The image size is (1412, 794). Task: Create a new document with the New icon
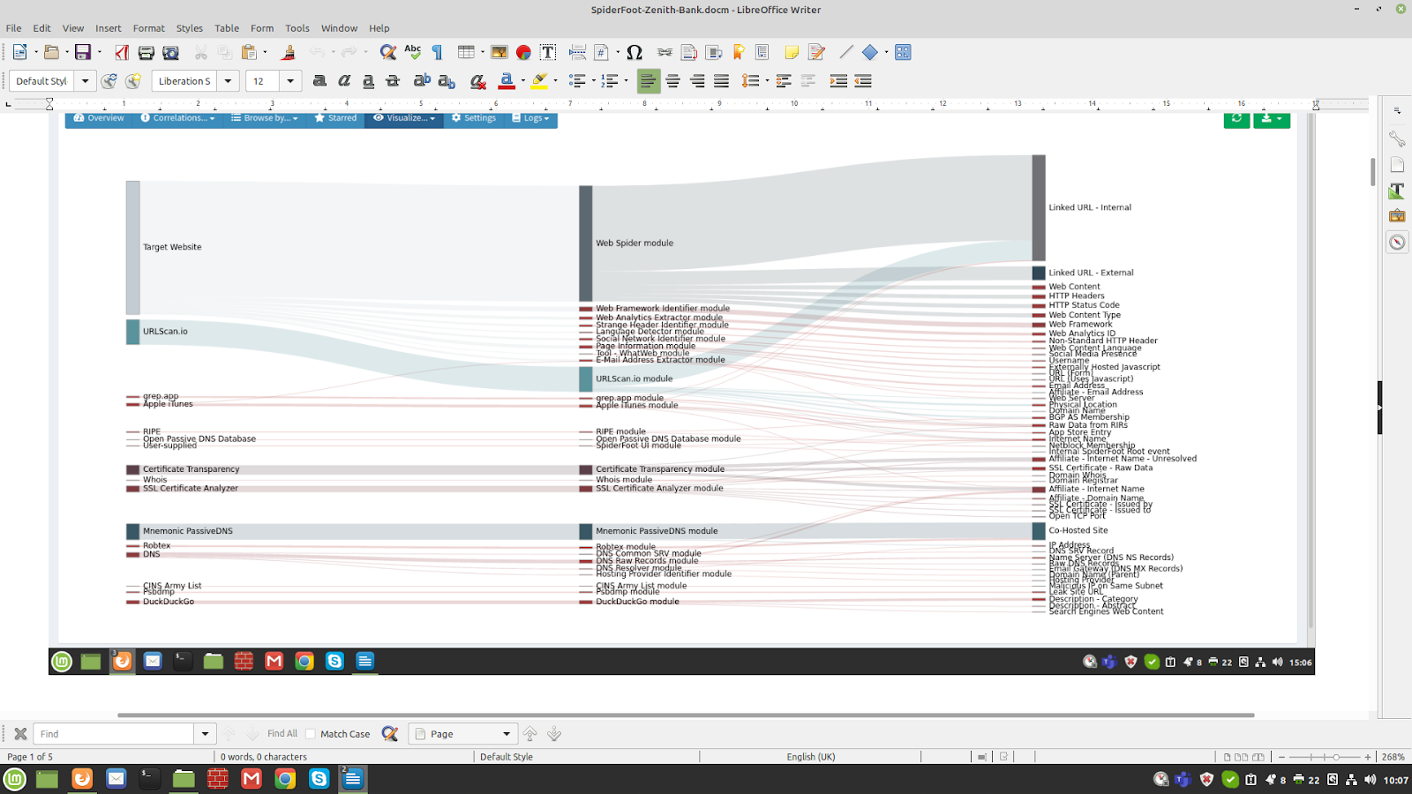click(x=19, y=52)
